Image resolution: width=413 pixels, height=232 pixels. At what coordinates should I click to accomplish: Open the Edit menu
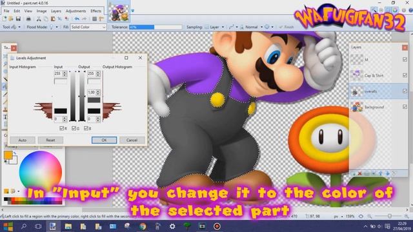pyautogui.click(x=17, y=11)
